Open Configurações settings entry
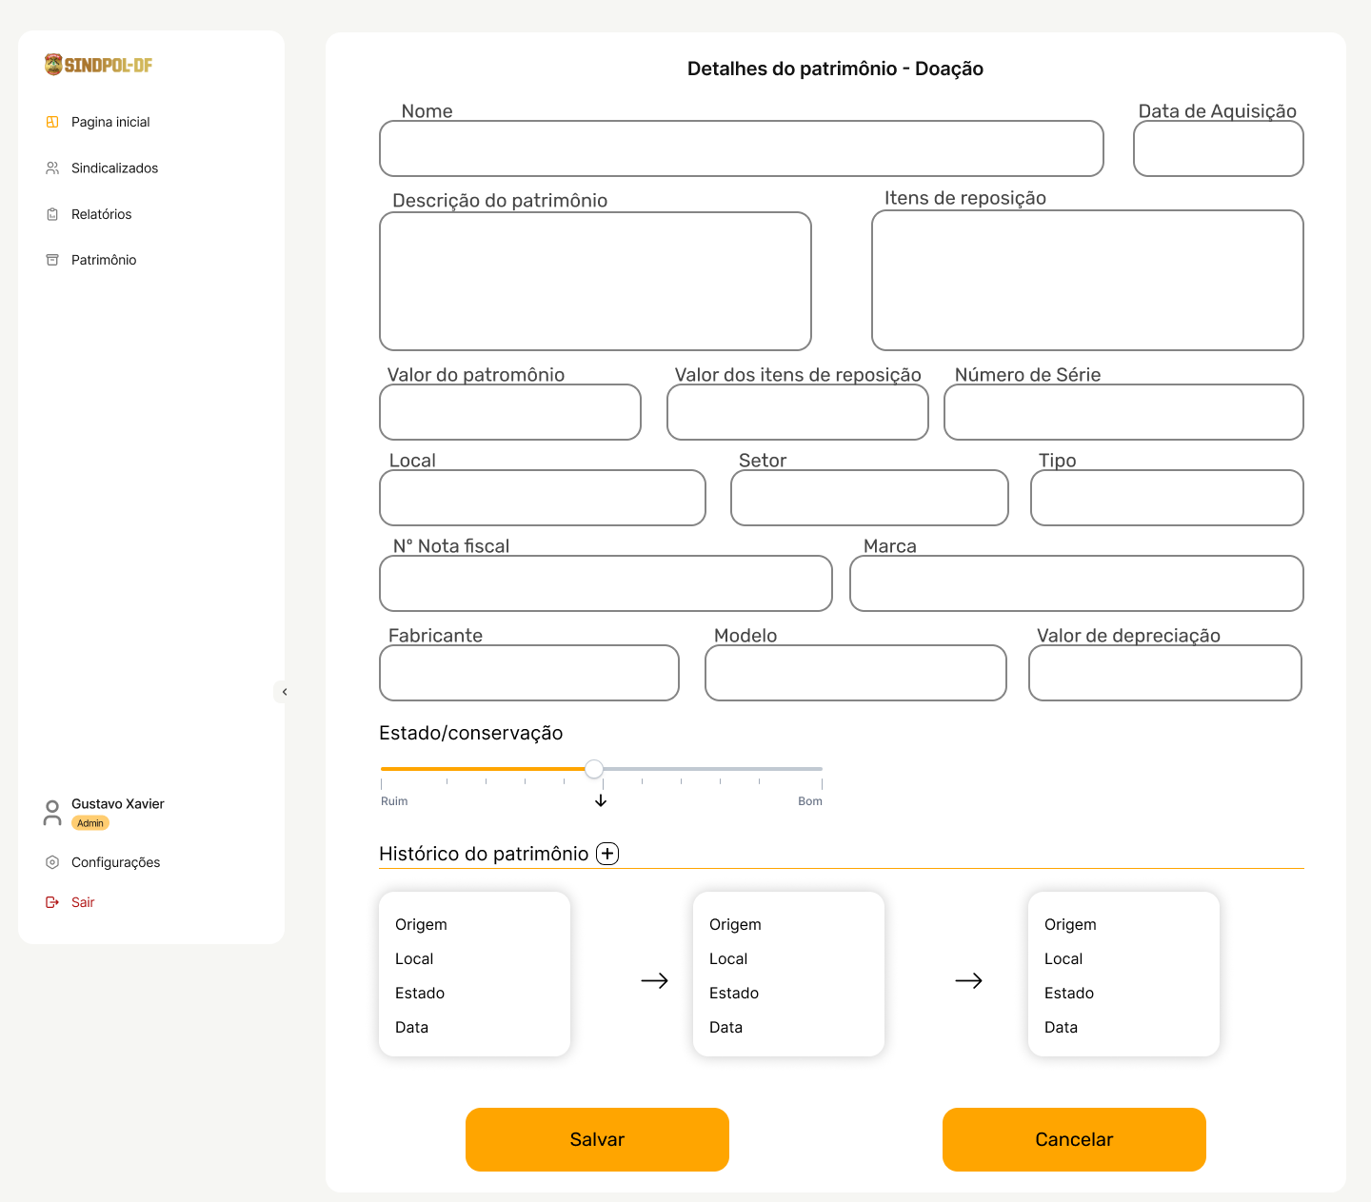 pos(115,862)
